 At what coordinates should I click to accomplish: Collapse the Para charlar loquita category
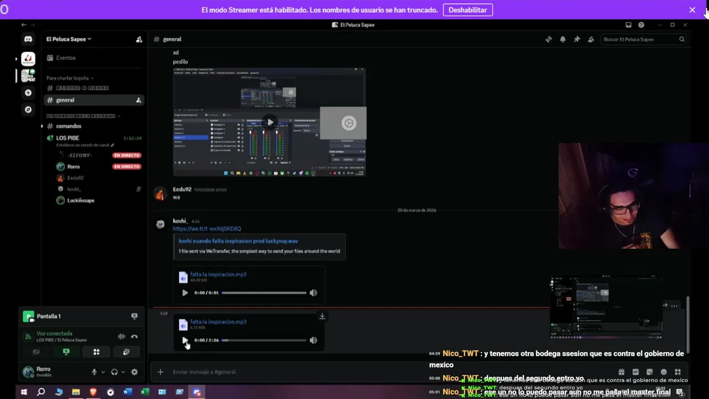70,78
